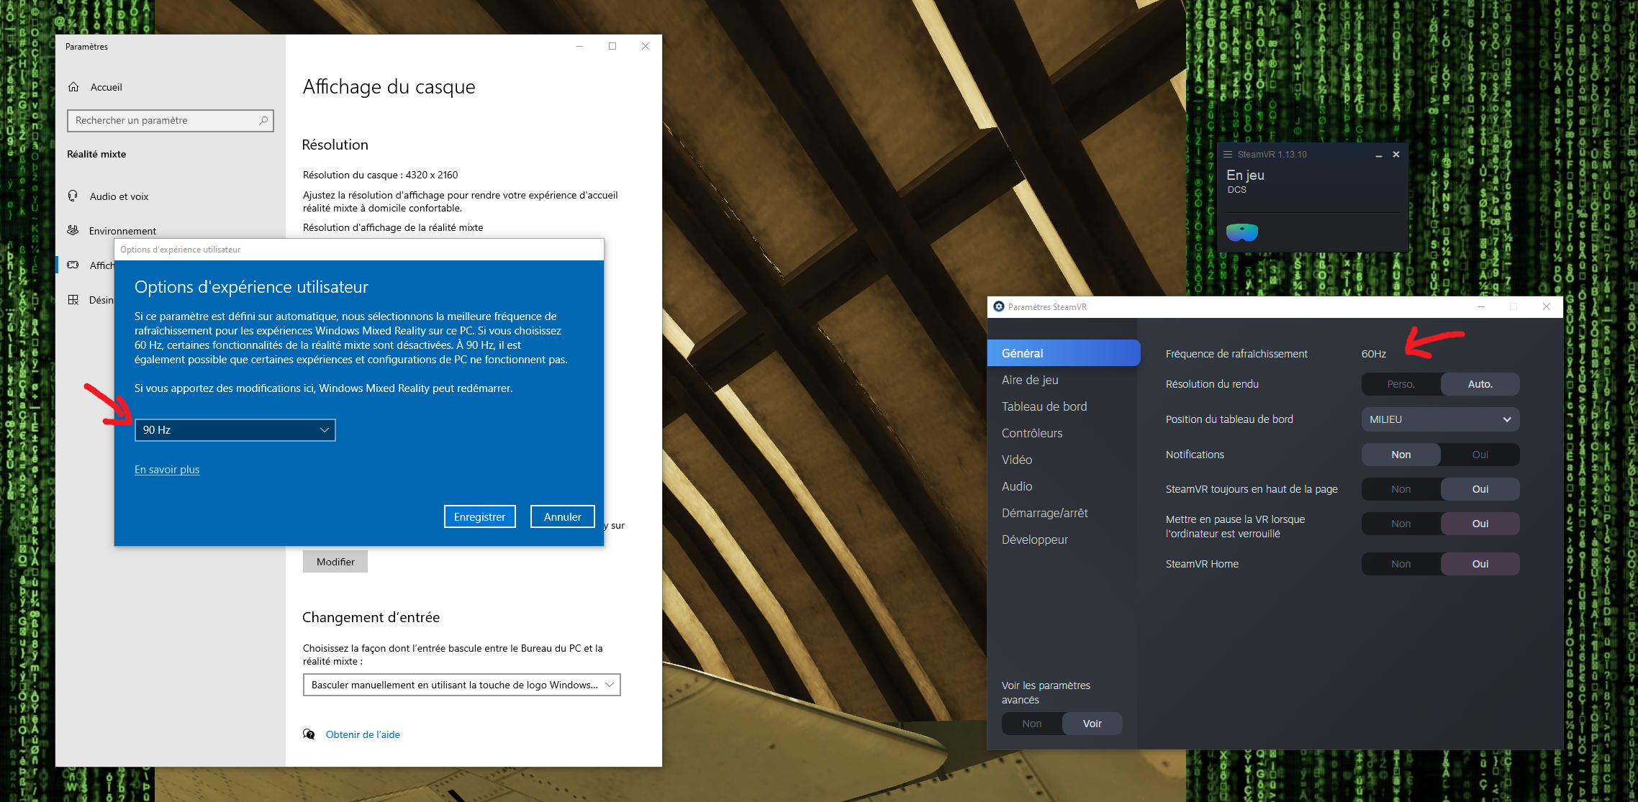The width and height of the screenshot is (1638, 802).
Task: Maximize the Windows Paramètres window
Action: [x=612, y=46]
